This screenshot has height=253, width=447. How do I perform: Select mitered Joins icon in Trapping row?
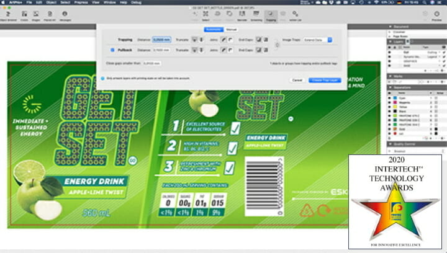click(x=230, y=40)
